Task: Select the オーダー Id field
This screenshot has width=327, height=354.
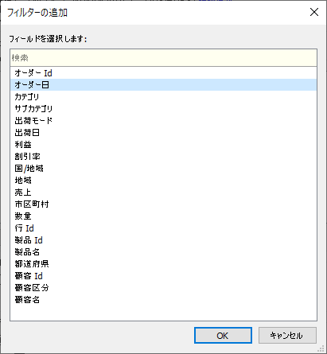Action: [163, 73]
